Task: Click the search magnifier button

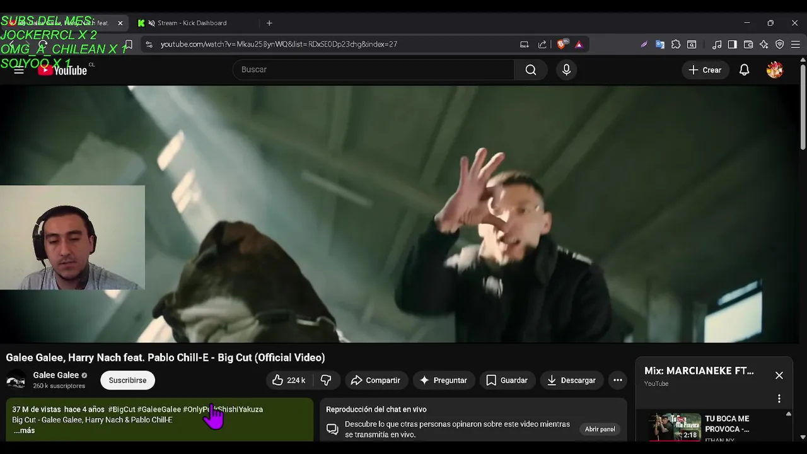Action: point(531,69)
